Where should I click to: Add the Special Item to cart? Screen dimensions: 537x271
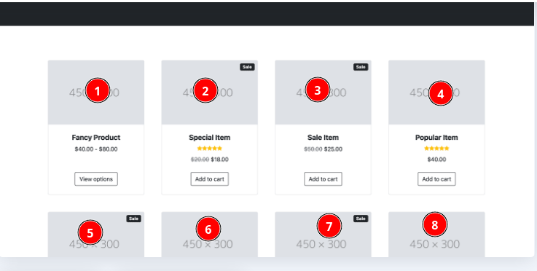click(210, 178)
